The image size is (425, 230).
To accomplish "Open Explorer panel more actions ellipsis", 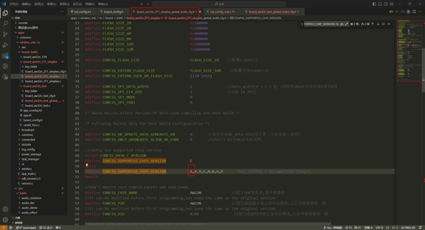I will point(62,12).
